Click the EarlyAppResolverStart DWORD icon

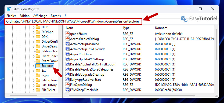click(x=67, y=79)
